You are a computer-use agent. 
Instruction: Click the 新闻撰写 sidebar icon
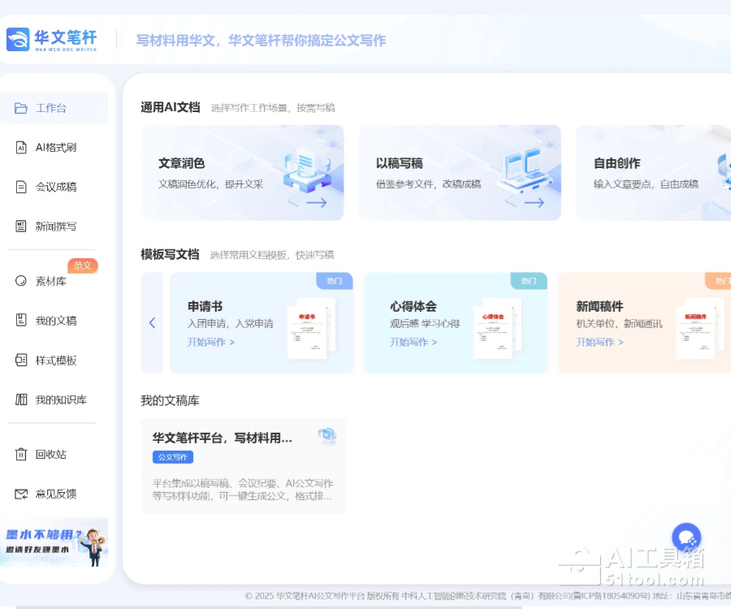[21, 226]
